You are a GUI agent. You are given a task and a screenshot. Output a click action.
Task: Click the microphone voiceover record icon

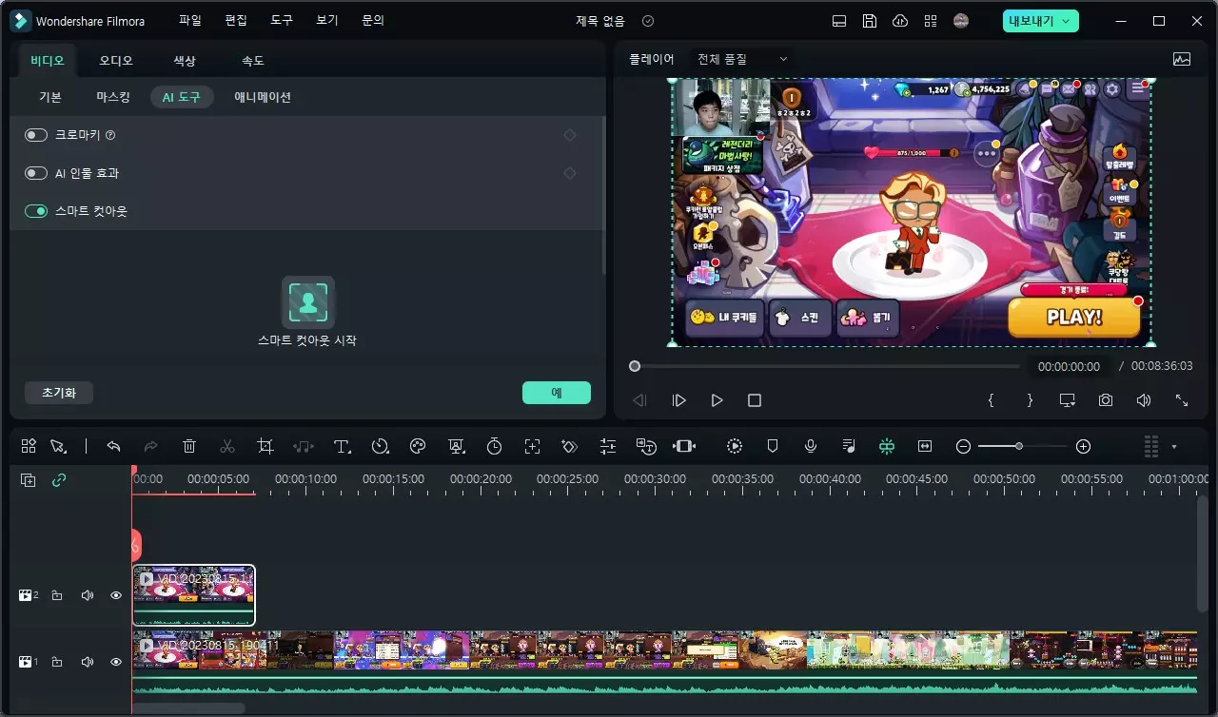(811, 446)
